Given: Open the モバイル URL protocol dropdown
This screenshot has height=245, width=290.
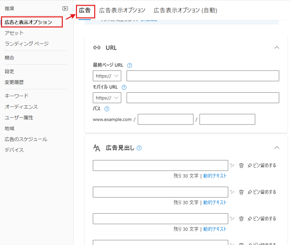Looking at the screenshot, I should tap(107, 98).
